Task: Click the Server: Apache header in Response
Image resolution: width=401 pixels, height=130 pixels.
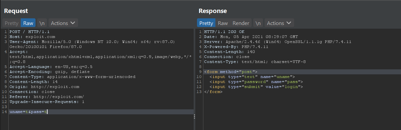Action: point(278,42)
